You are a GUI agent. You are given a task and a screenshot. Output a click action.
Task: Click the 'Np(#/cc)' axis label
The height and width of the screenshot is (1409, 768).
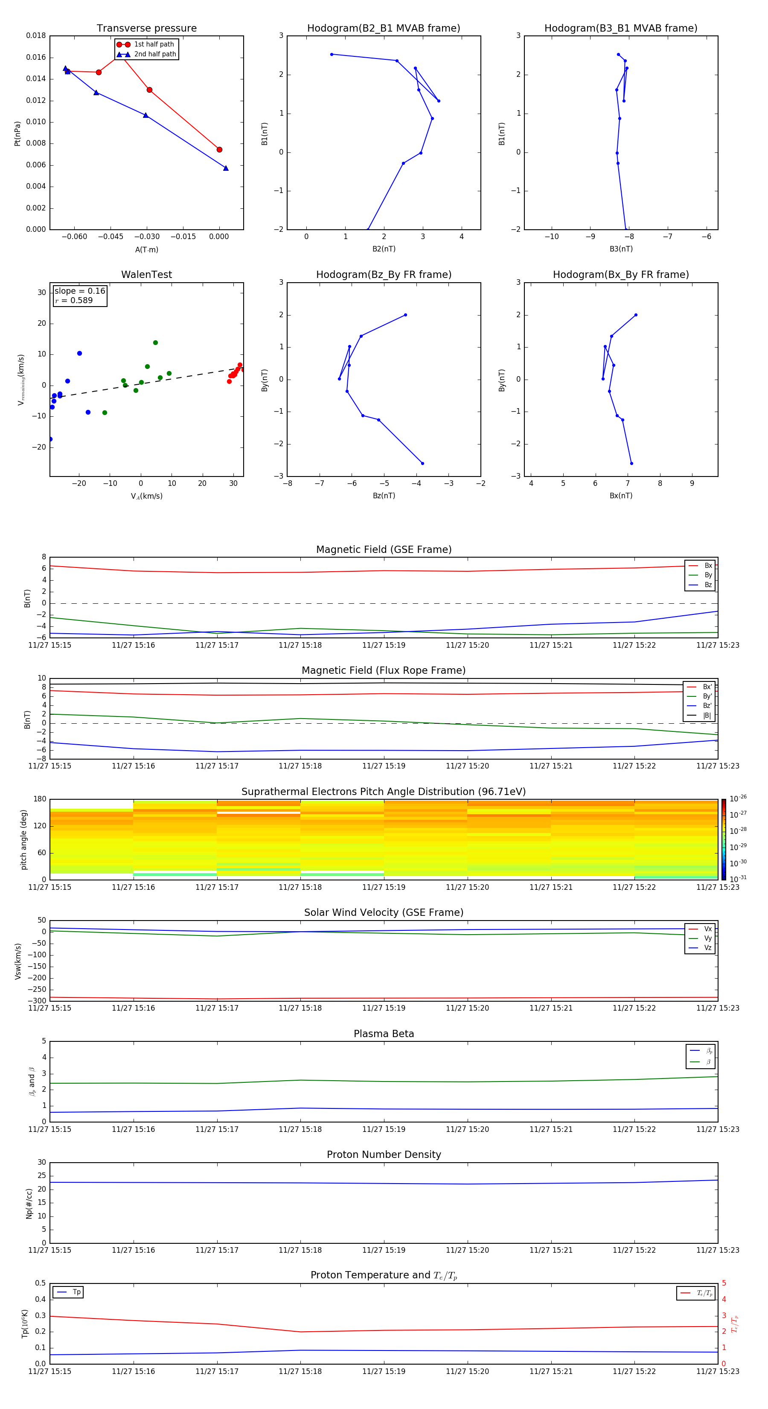point(29,1203)
